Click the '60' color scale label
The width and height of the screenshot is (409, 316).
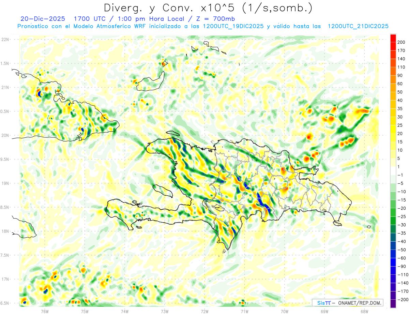(400, 84)
